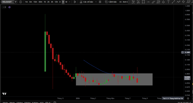Click date label Thứ 2 21 Tháng Mười hai '26

(173, 98)
